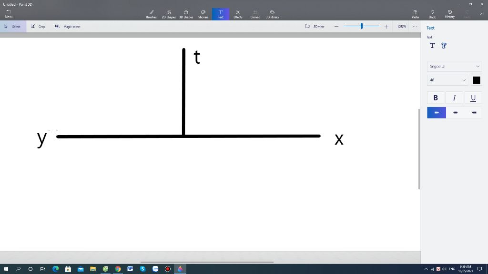Viewport: 488px width, 274px height.
Task: Open the notification center
Action: pyautogui.click(x=479, y=269)
